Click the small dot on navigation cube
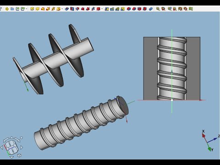Viewport: 220px width, 165px height. coord(22,137)
